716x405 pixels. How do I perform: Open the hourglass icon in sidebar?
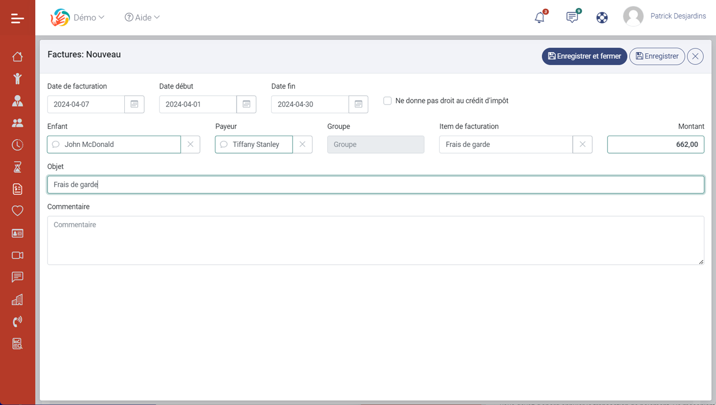(x=17, y=167)
